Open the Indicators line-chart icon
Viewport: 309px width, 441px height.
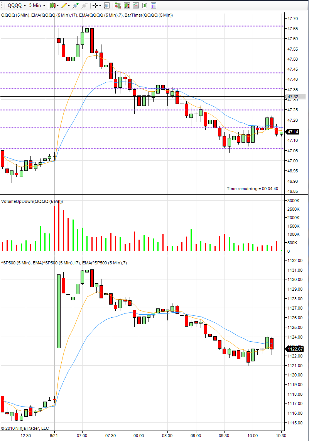(136, 5)
